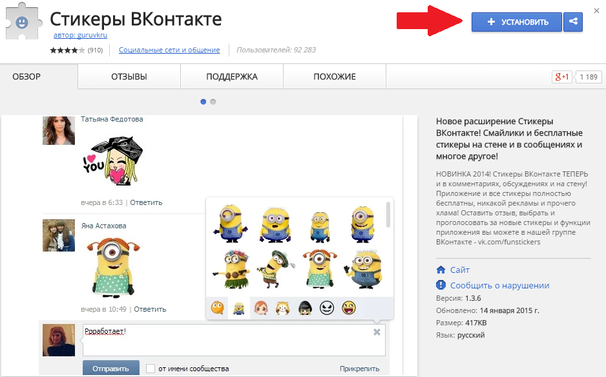Click the warning icon by Сообщить о нарушении
Screen dimensions: 606x377
pyautogui.click(x=441, y=285)
